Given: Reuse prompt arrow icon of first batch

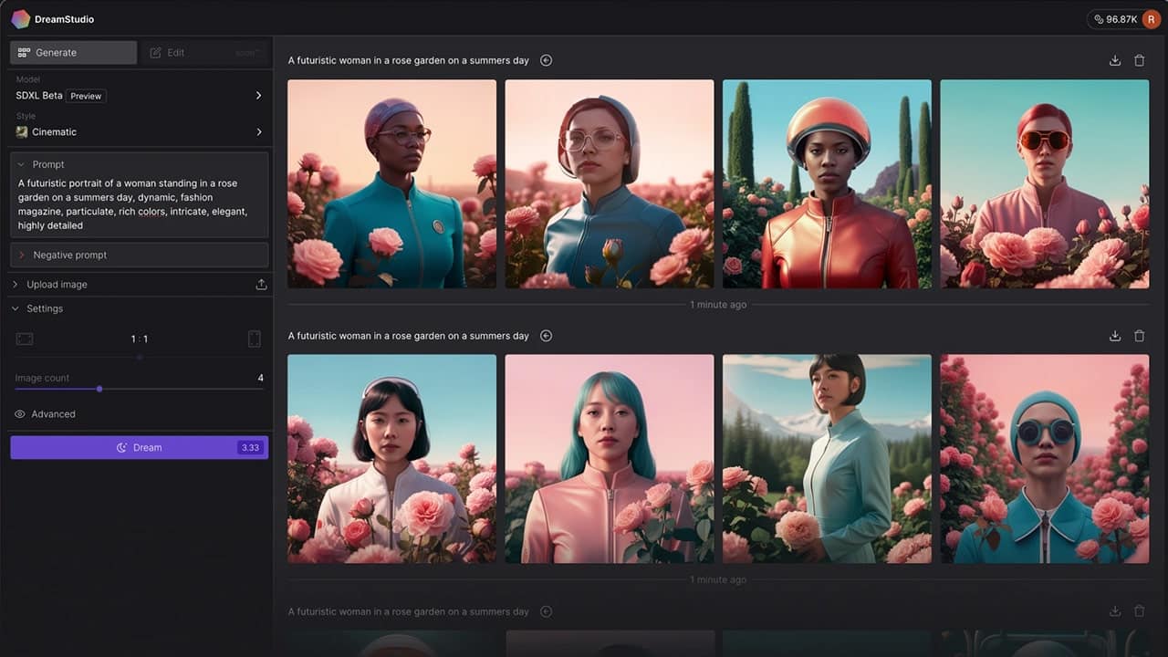Looking at the screenshot, I should tap(546, 60).
